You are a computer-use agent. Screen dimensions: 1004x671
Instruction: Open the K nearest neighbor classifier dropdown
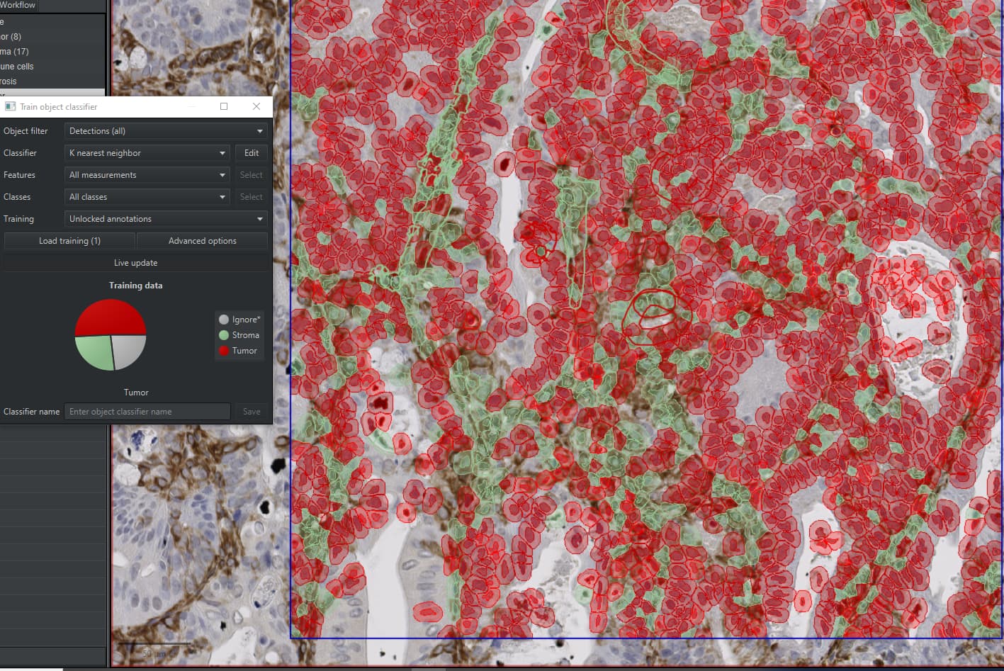click(147, 153)
